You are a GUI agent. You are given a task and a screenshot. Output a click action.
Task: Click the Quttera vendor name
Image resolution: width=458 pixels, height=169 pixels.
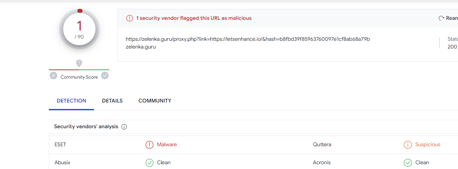click(322, 145)
